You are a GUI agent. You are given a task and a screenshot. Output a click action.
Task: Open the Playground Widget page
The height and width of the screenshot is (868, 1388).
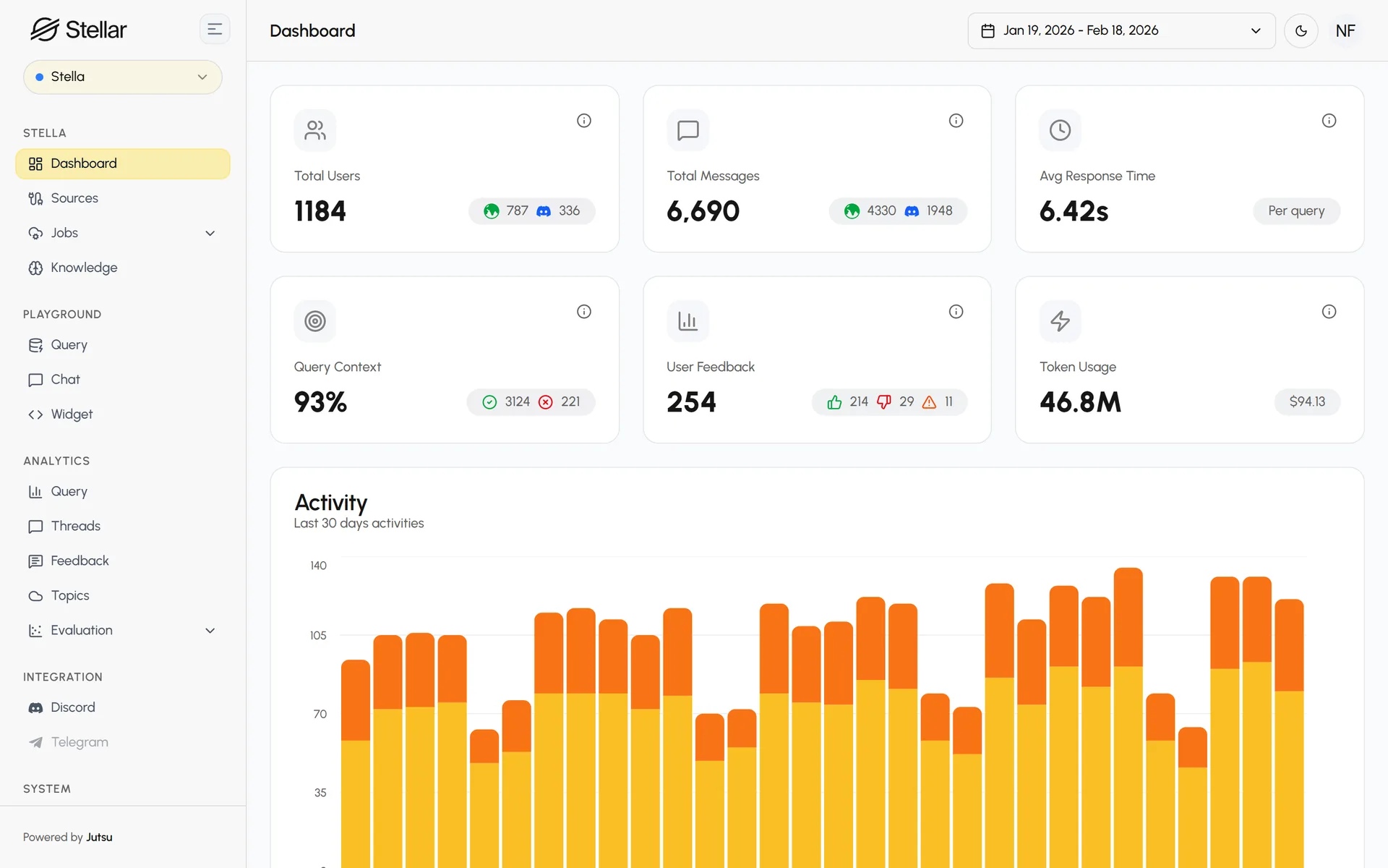click(123, 414)
